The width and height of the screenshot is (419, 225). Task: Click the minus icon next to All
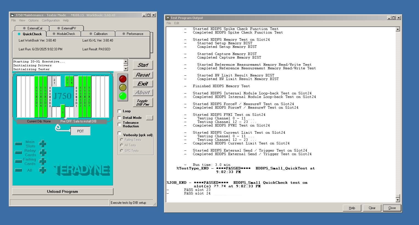pyautogui.click(x=18, y=170)
